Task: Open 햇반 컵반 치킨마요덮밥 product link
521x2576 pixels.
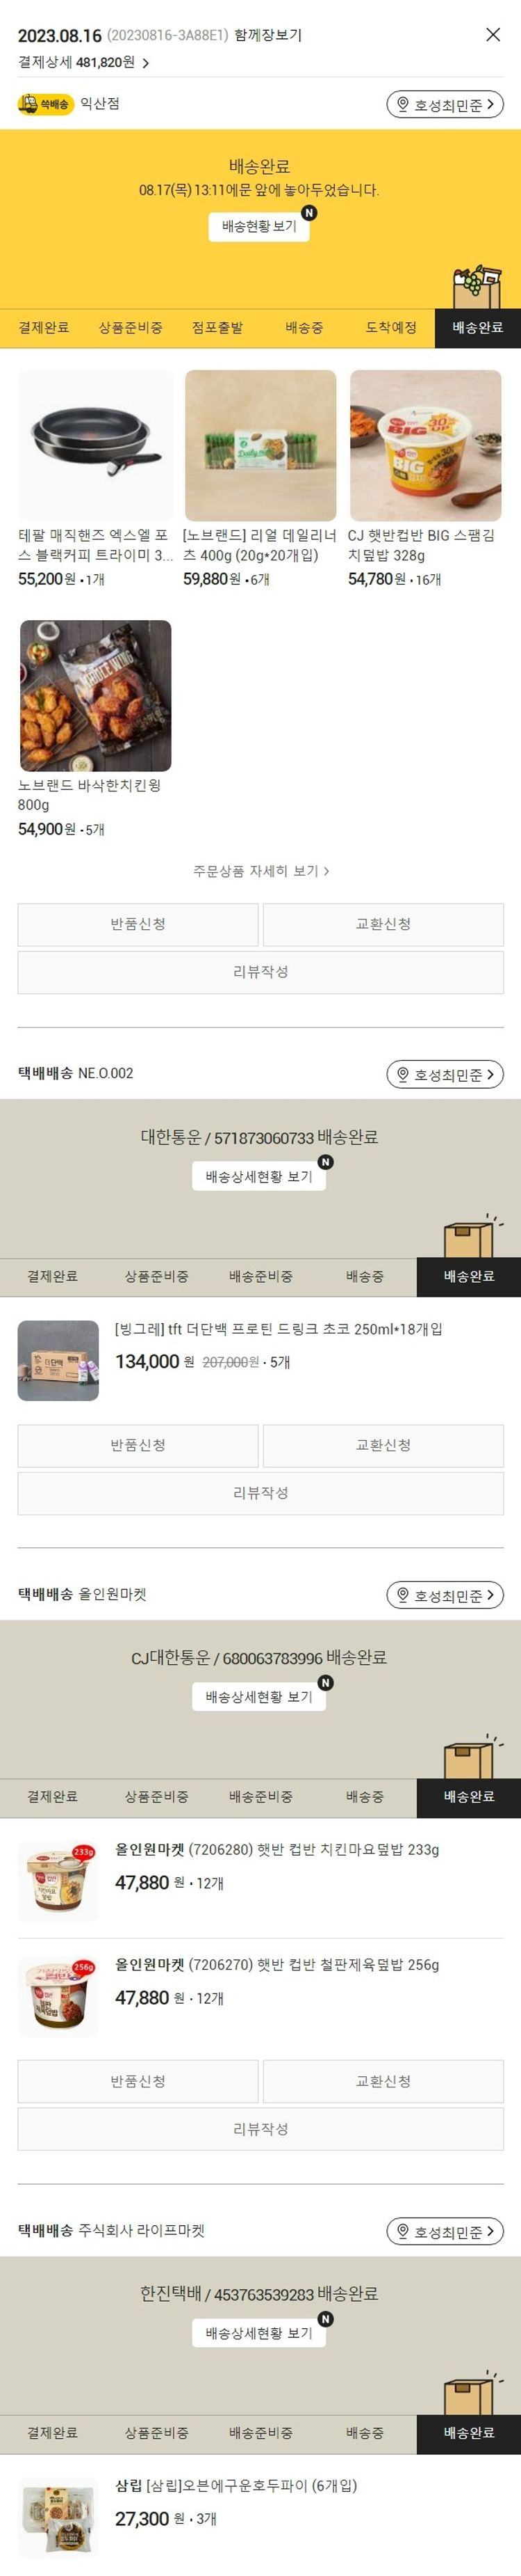Action: 277,1850
